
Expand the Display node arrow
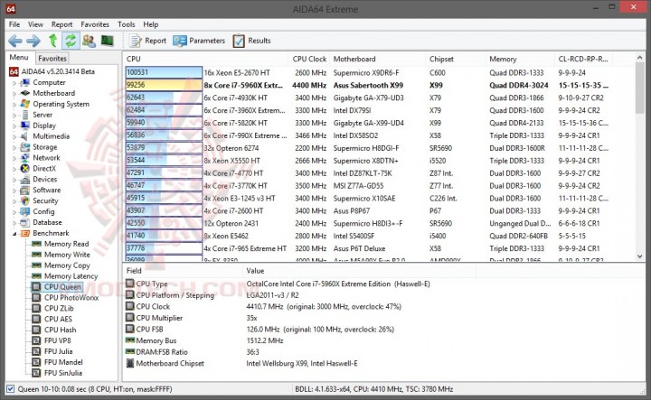(x=14, y=126)
